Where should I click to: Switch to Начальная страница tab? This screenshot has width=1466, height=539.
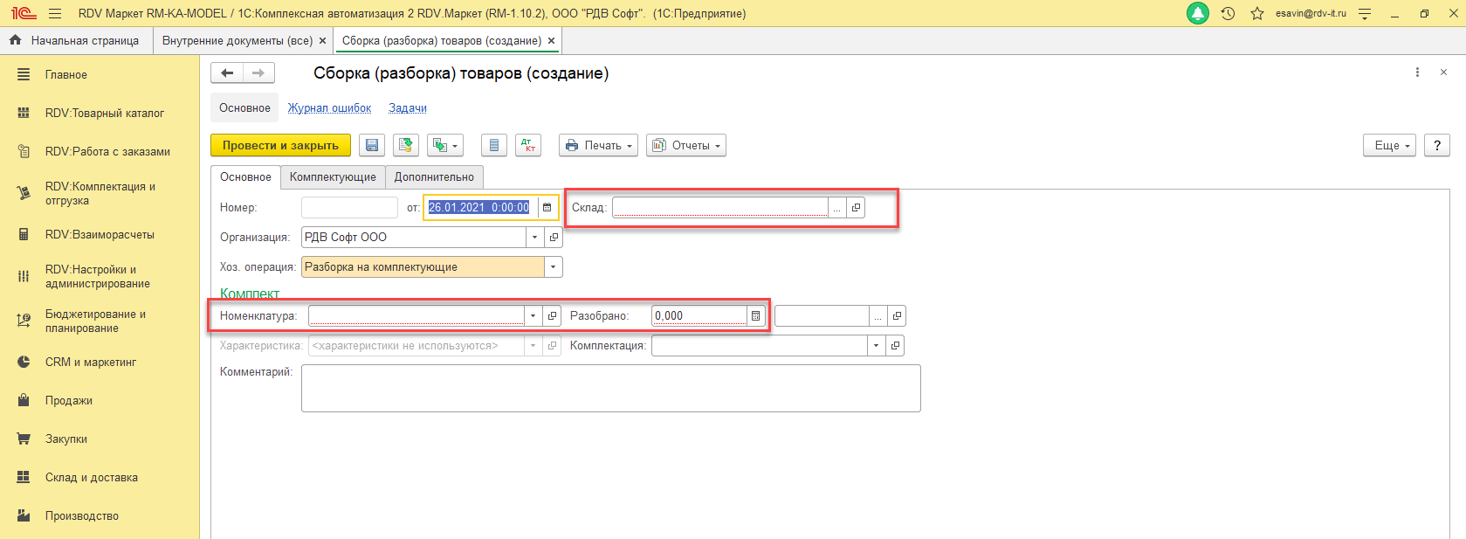(x=76, y=41)
